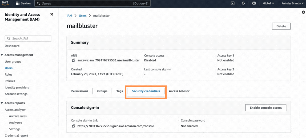
Task: Select Users in the sidebar
Action: click(9, 68)
